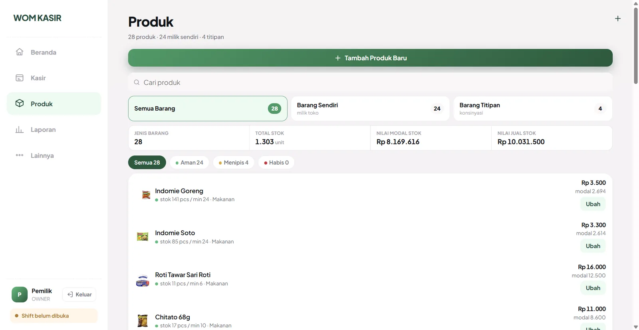Filter by Semua 28 chip

[147, 162]
